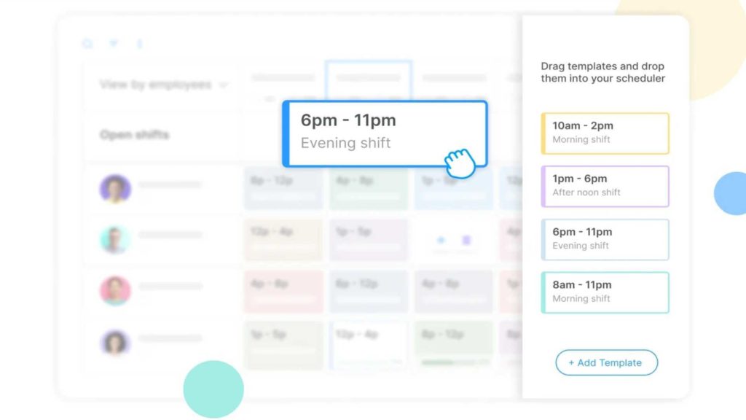
Task: Open the beige 12p - 4p shift block
Action: click(283, 239)
